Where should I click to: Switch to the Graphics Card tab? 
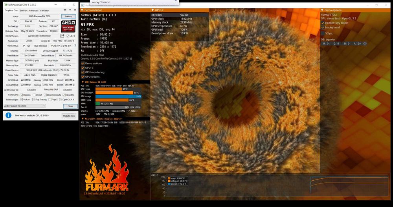tap(11, 11)
